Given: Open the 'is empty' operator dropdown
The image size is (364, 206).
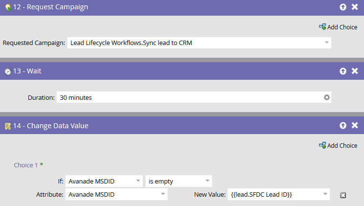Looking at the screenshot, I should pyautogui.click(x=208, y=181).
